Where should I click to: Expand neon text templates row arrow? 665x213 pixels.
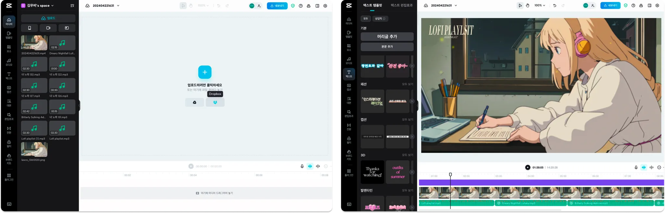[412, 66]
